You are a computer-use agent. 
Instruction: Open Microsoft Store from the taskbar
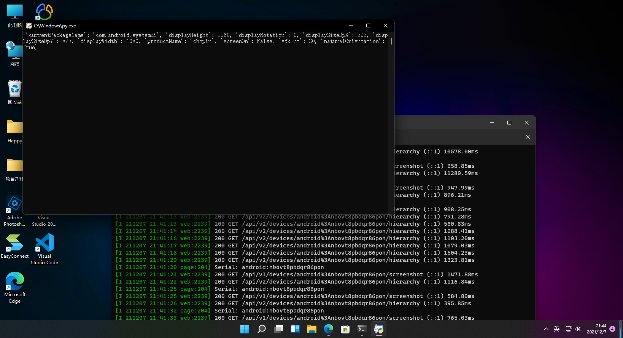tap(345, 329)
